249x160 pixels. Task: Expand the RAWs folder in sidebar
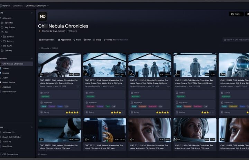pyautogui.click(x=1, y=46)
